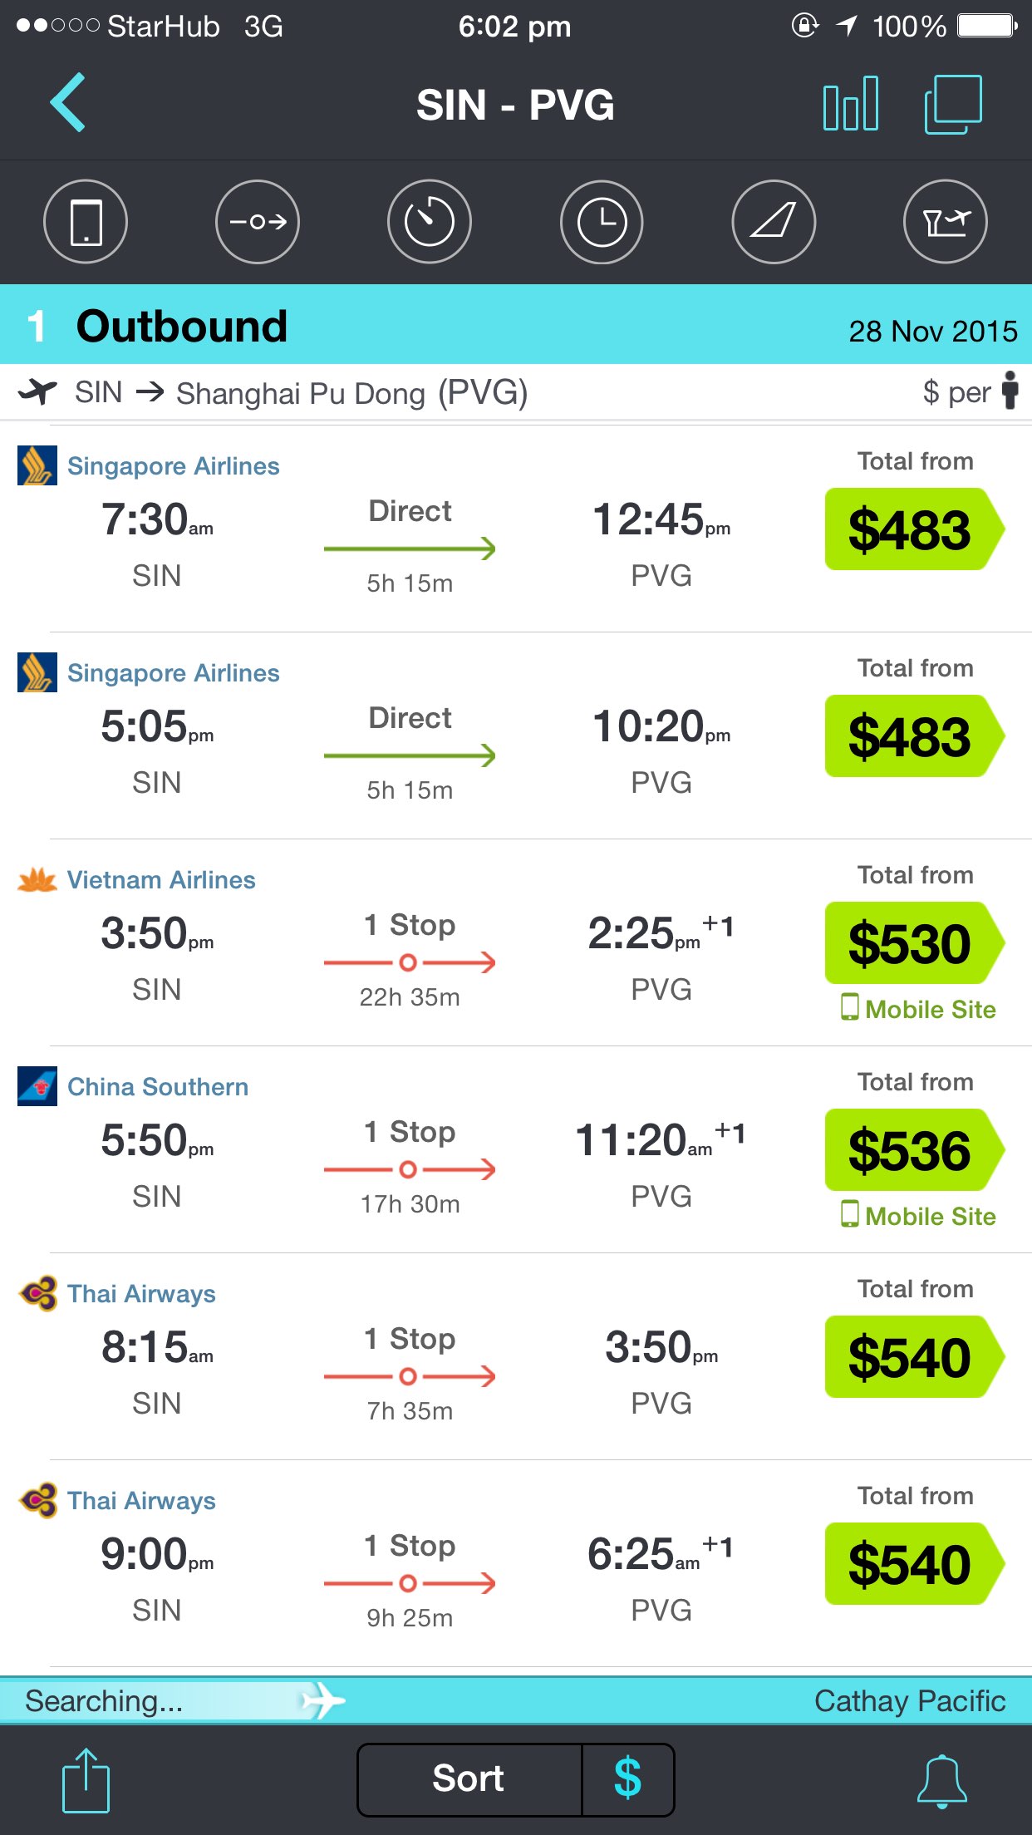Image resolution: width=1032 pixels, height=1835 pixels.
Task: Open the departure time clock filter
Action: [x=602, y=222]
